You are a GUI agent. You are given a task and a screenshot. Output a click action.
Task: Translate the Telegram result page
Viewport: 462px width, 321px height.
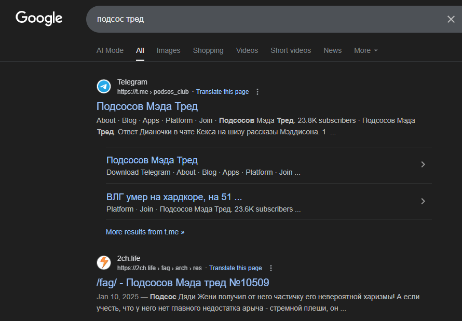click(x=222, y=92)
